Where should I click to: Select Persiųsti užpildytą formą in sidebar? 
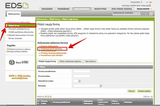point(19,29)
